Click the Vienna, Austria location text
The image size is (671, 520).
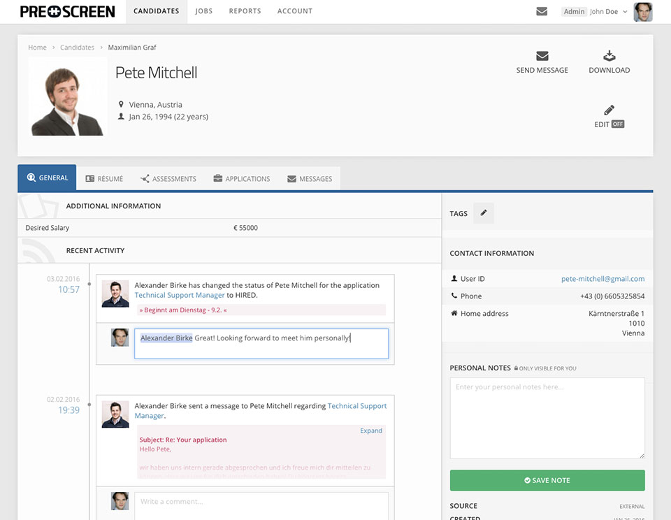155,105
